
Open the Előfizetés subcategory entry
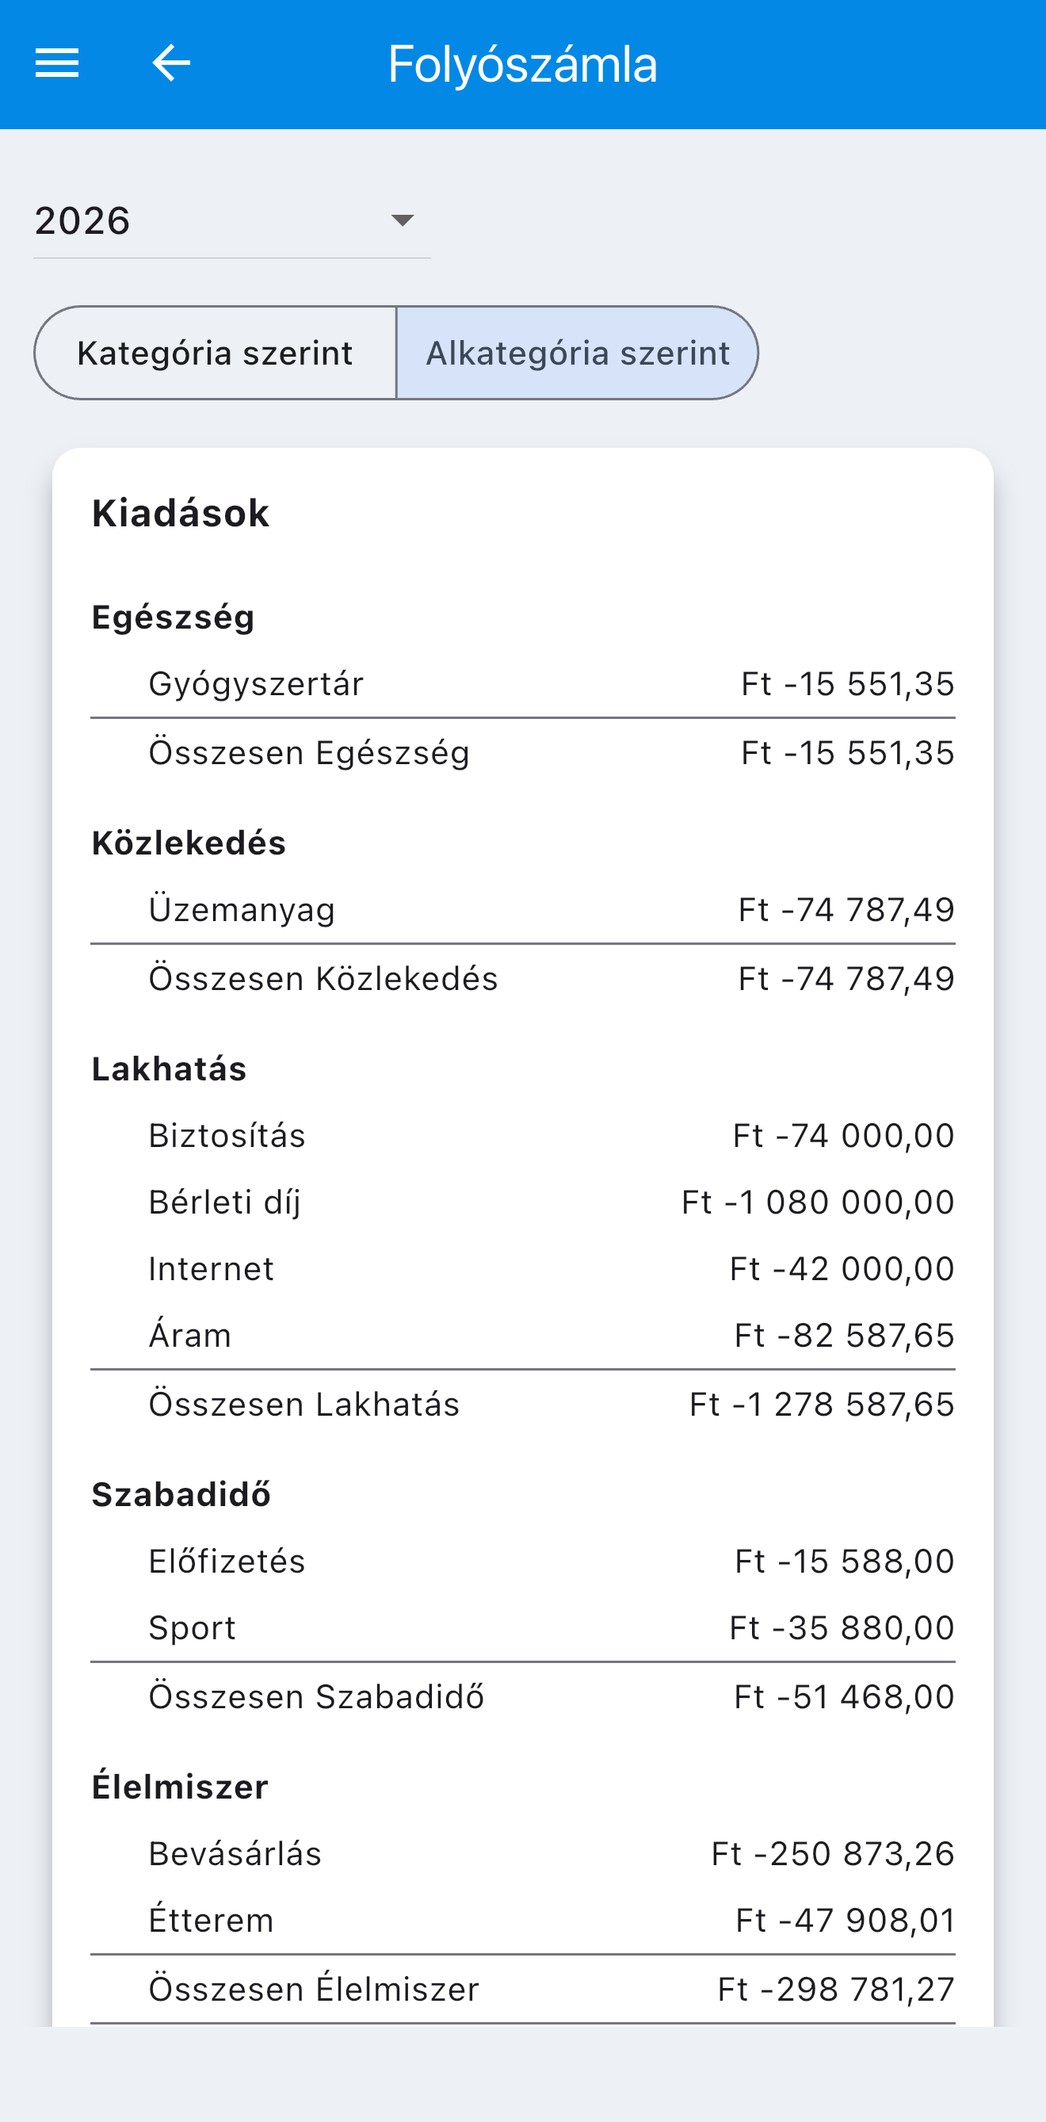click(x=523, y=1561)
